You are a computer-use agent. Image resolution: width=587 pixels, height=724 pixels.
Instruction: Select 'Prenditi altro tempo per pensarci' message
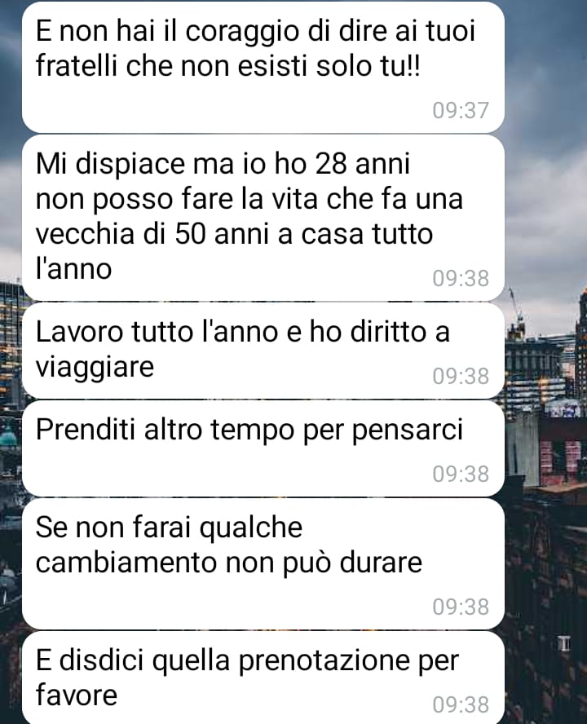click(263, 448)
